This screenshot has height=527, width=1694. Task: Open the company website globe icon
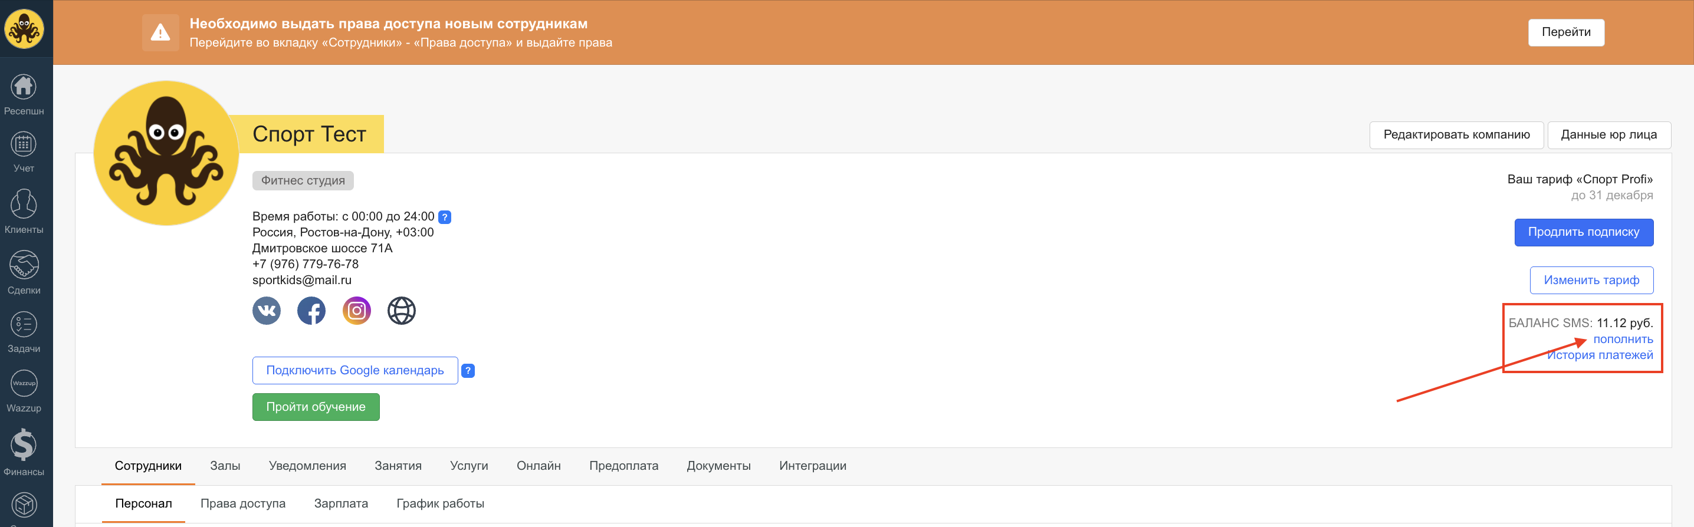point(401,311)
